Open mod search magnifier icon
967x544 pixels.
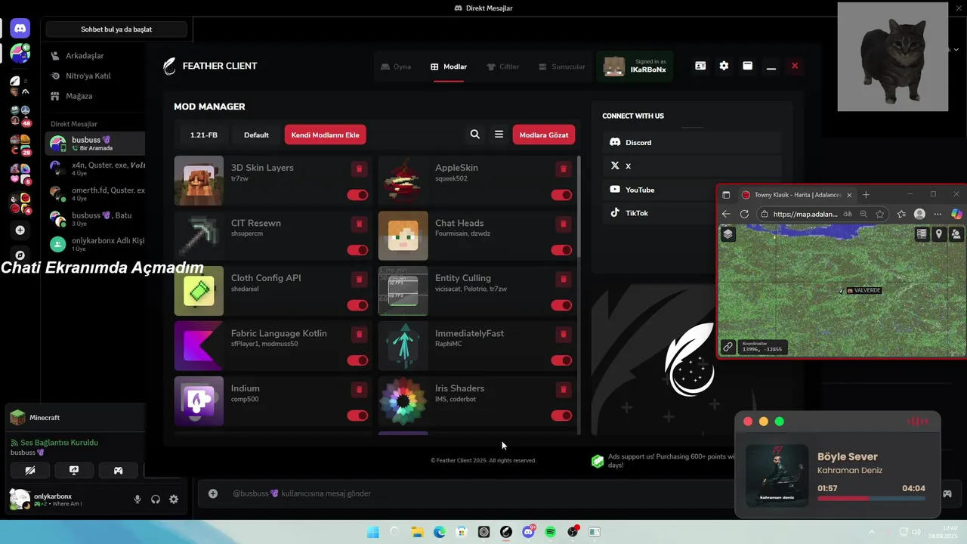(x=474, y=134)
